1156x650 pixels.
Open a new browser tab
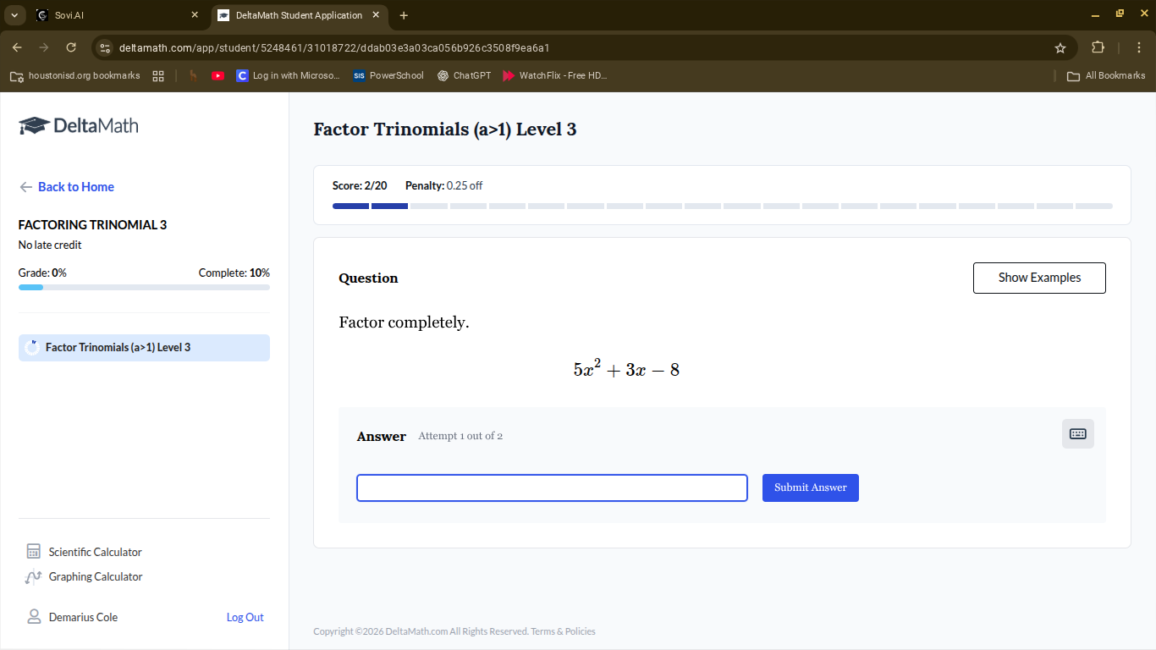coord(404,15)
